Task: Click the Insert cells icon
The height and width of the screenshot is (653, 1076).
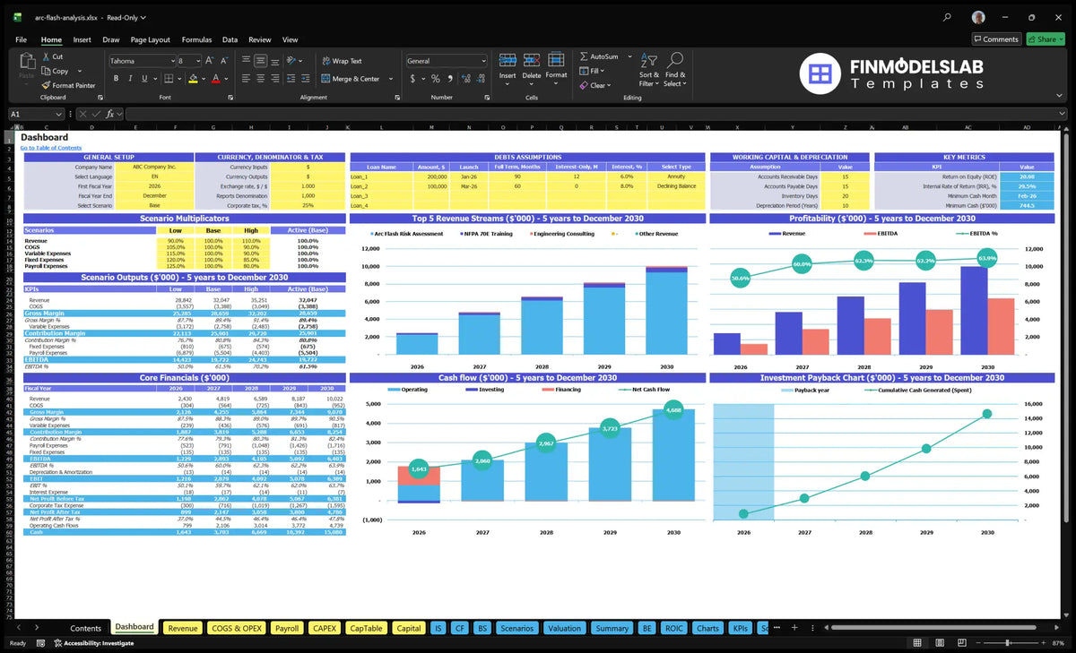Action: tap(508, 60)
